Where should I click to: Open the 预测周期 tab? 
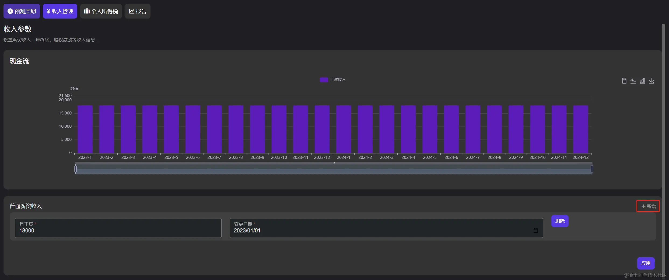(22, 11)
